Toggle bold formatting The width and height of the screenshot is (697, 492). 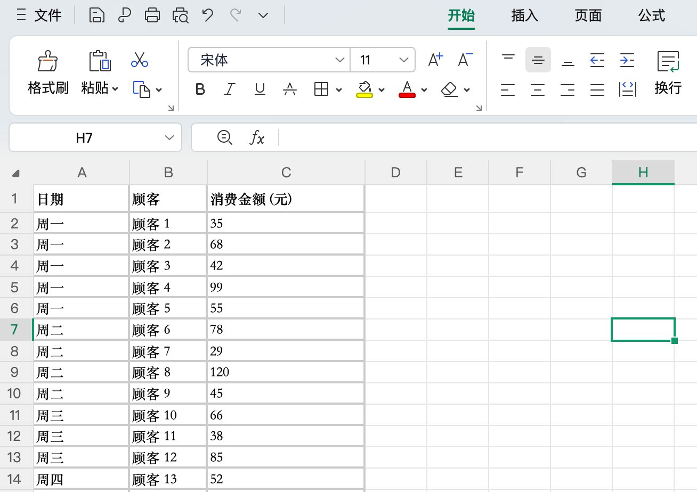pos(200,89)
